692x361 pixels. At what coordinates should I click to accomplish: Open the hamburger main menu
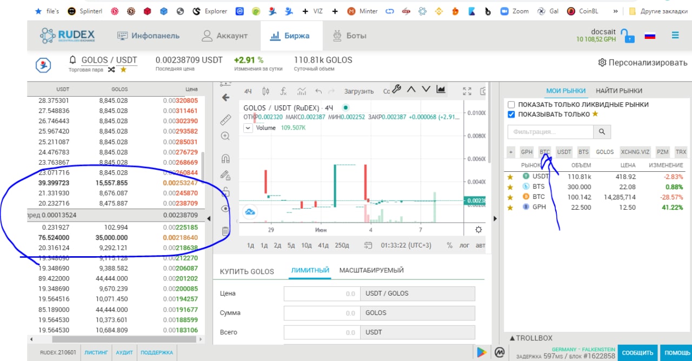[x=675, y=35]
